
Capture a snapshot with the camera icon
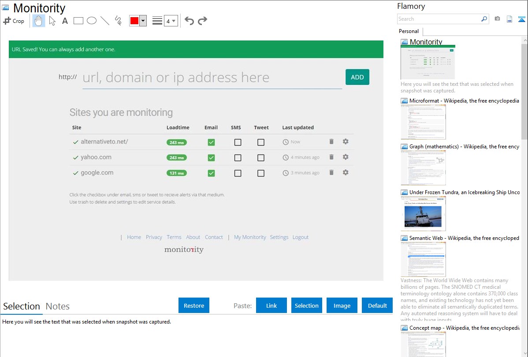click(x=497, y=19)
